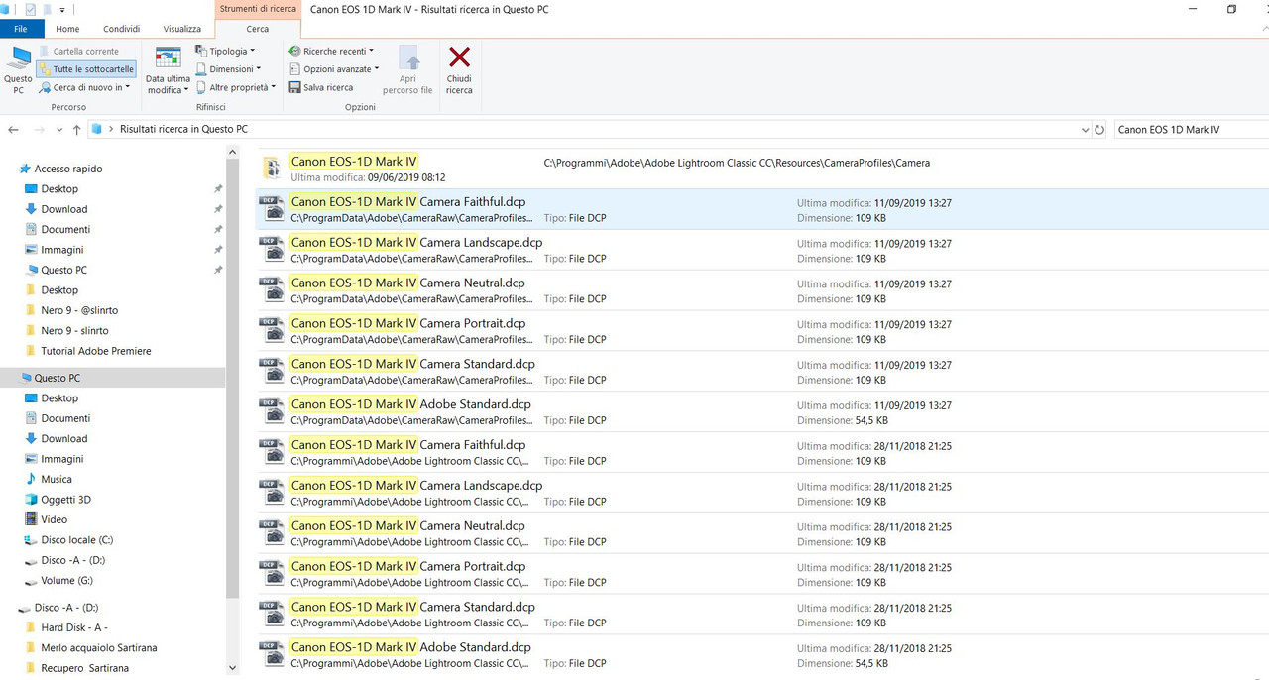
Task: Click DCP icon of first Adobe Standard.dcp
Action: 271,411
